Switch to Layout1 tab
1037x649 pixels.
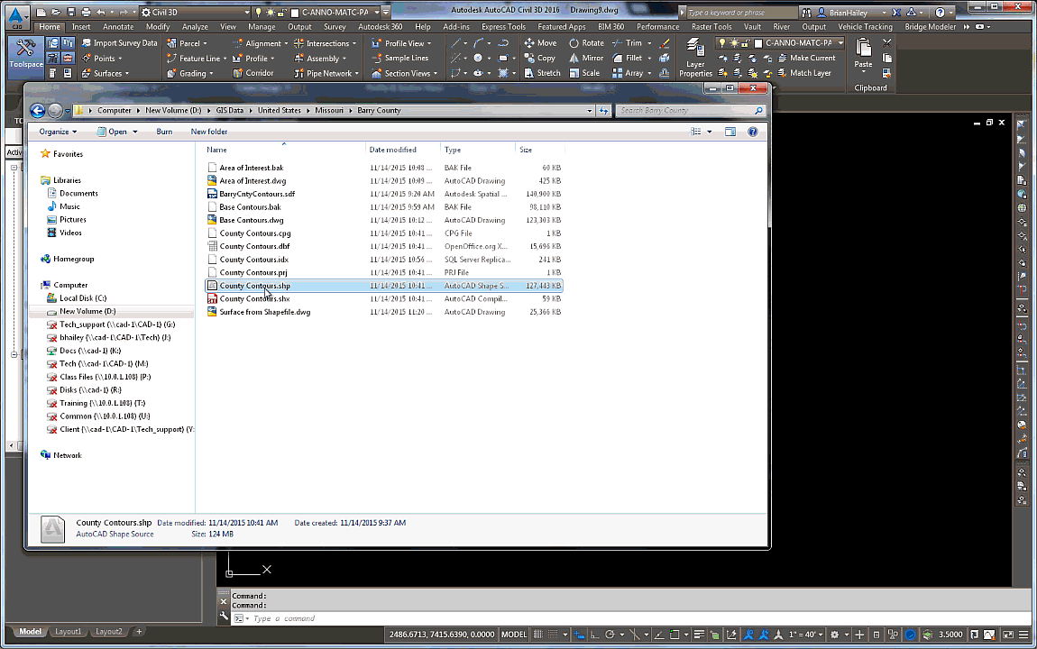tap(68, 632)
